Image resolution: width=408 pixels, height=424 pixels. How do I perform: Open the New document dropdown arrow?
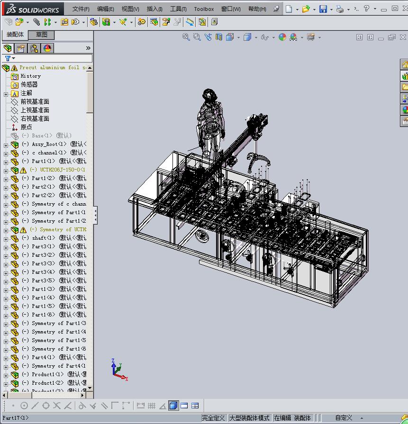pos(297,9)
